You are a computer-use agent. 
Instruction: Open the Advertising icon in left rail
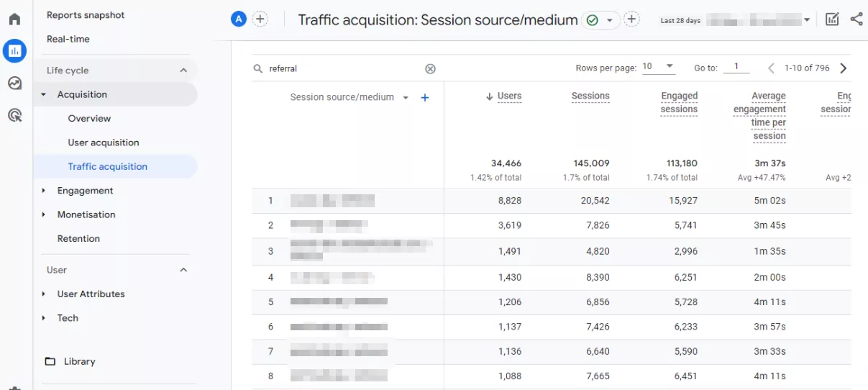pyautogui.click(x=14, y=115)
